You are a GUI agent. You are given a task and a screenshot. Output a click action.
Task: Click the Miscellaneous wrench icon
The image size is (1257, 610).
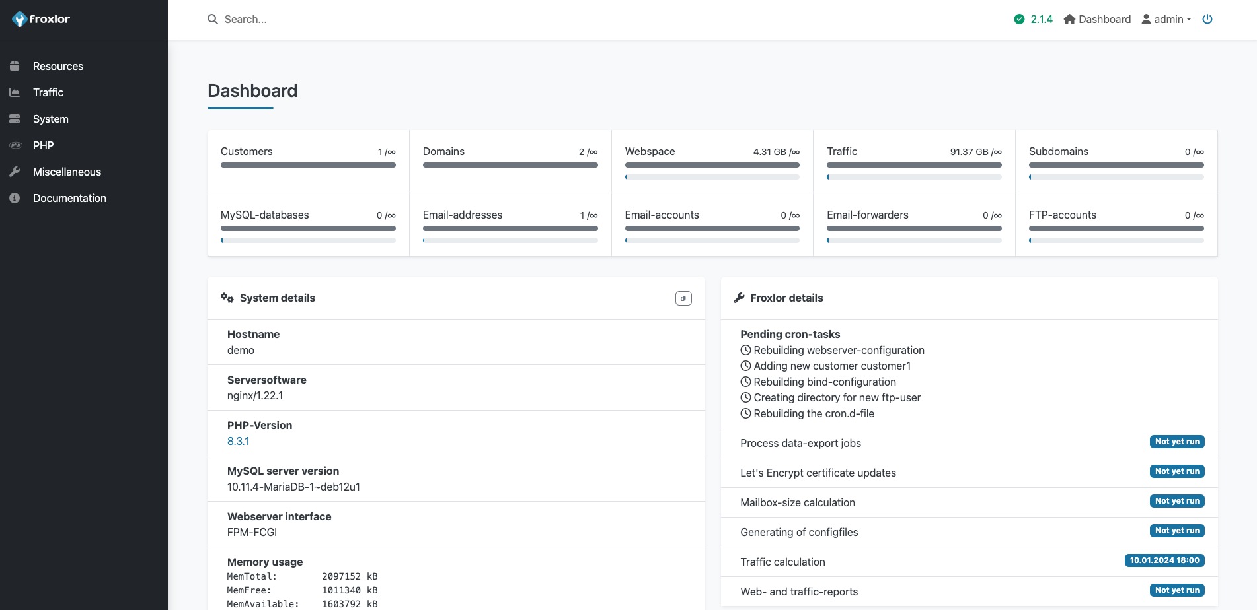click(15, 172)
